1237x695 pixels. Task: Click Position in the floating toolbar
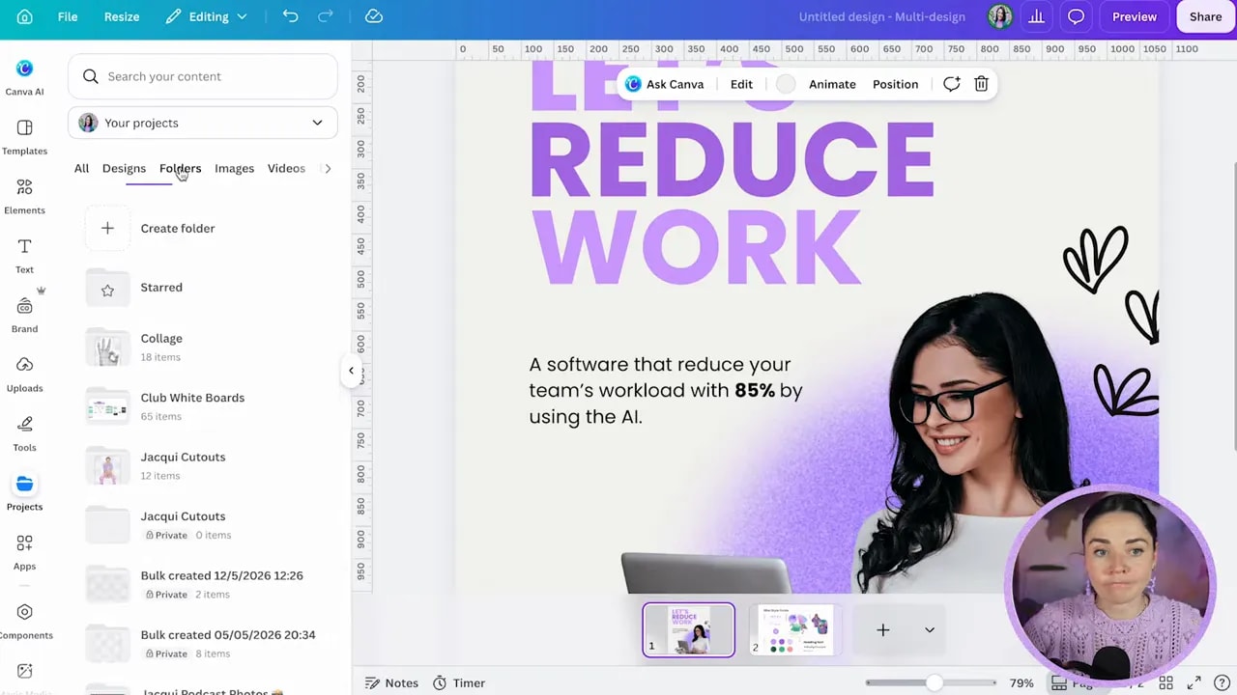pyautogui.click(x=895, y=84)
